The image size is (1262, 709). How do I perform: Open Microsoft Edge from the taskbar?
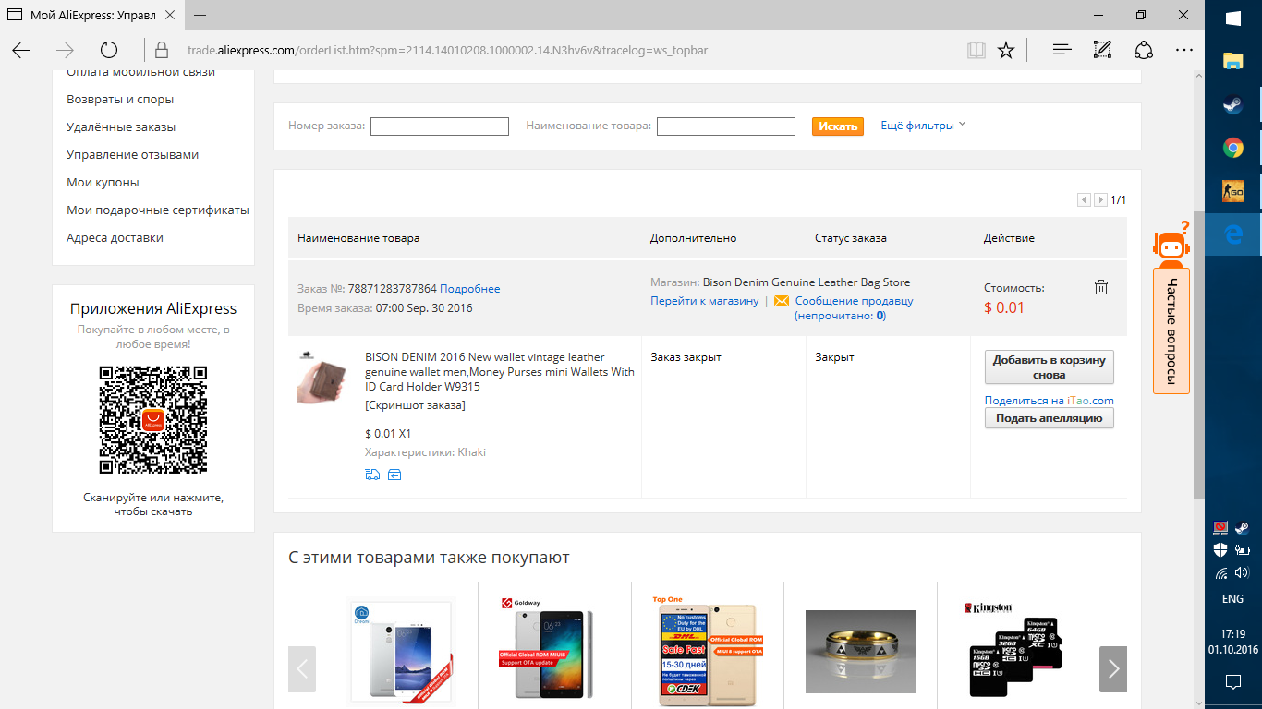(1232, 234)
